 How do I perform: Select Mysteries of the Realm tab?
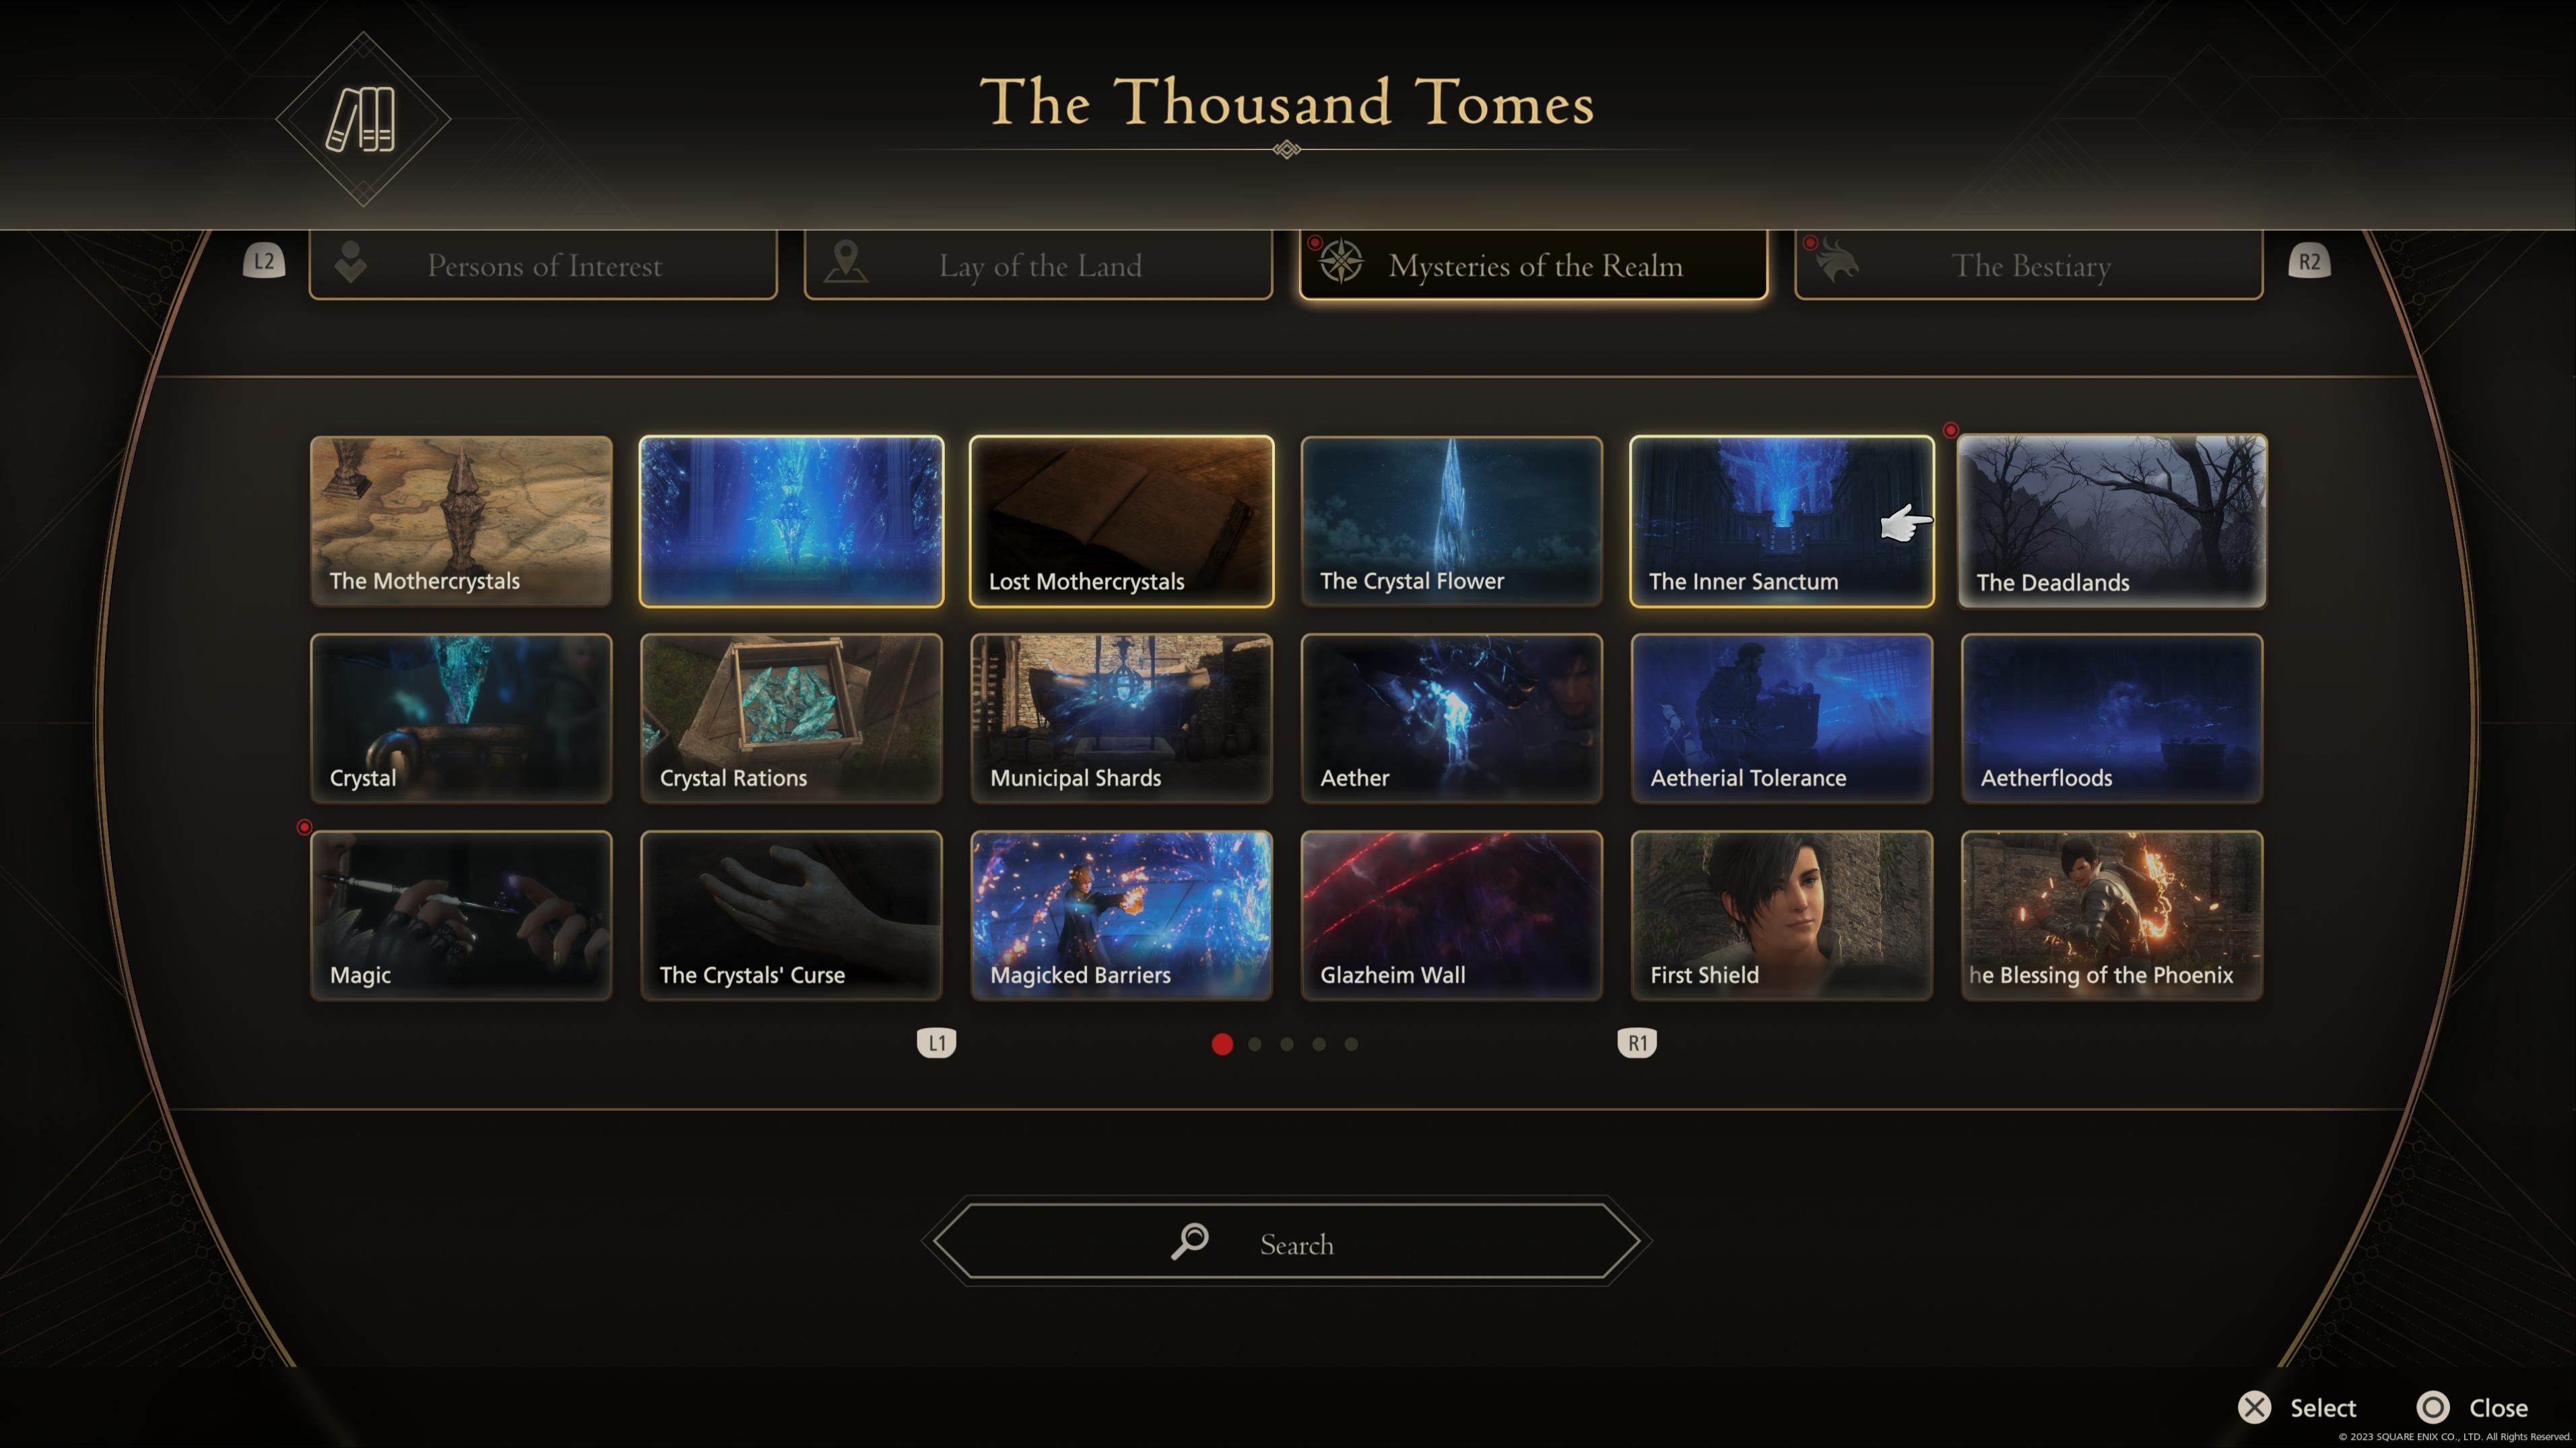click(x=1533, y=265)
